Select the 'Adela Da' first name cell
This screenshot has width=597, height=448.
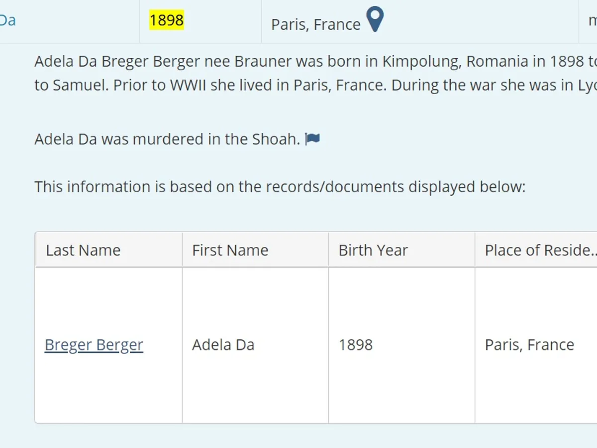(x=223, y=345)
